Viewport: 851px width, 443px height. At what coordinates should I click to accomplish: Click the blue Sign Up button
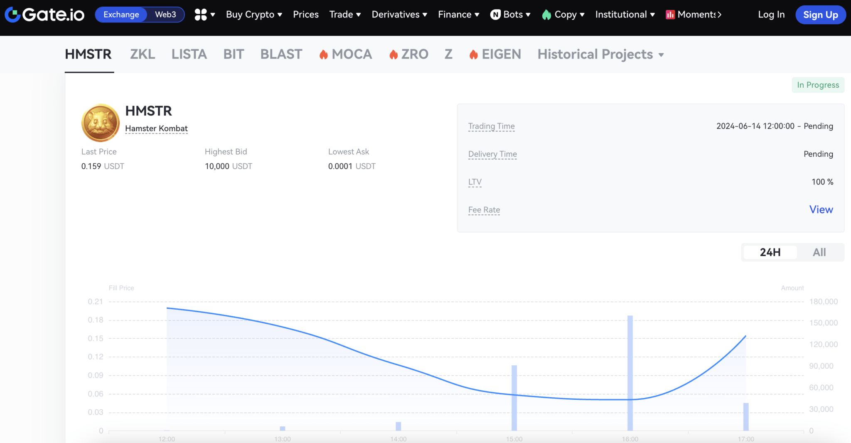[821, 15]
